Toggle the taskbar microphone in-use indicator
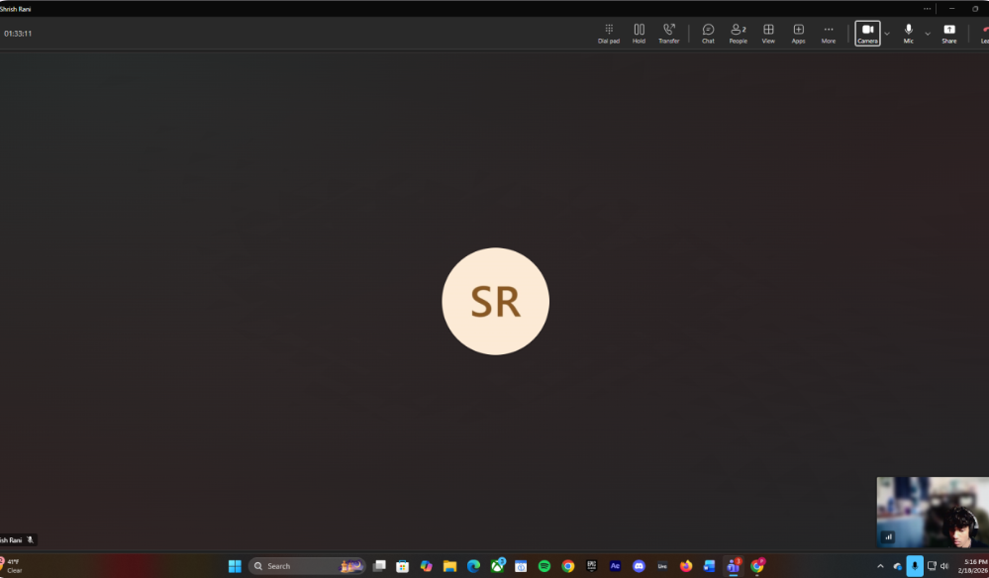989x578 pixels. (915, 566)
